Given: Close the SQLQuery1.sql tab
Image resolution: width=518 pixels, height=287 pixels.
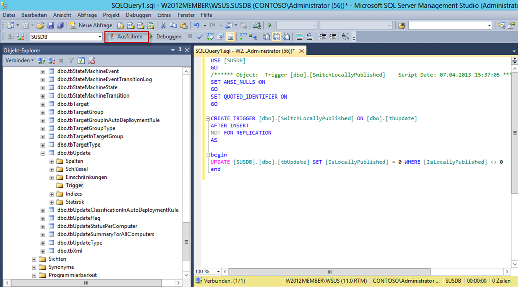Looking at the screenshot, I should pyautogui.click(x=301, y=51).
